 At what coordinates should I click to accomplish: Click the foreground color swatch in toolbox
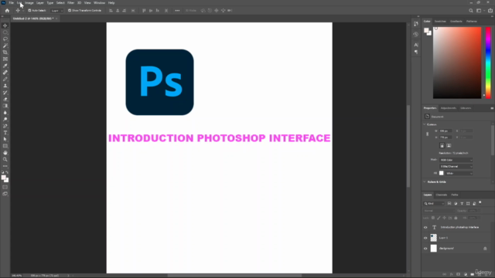(x=4, y=178)
